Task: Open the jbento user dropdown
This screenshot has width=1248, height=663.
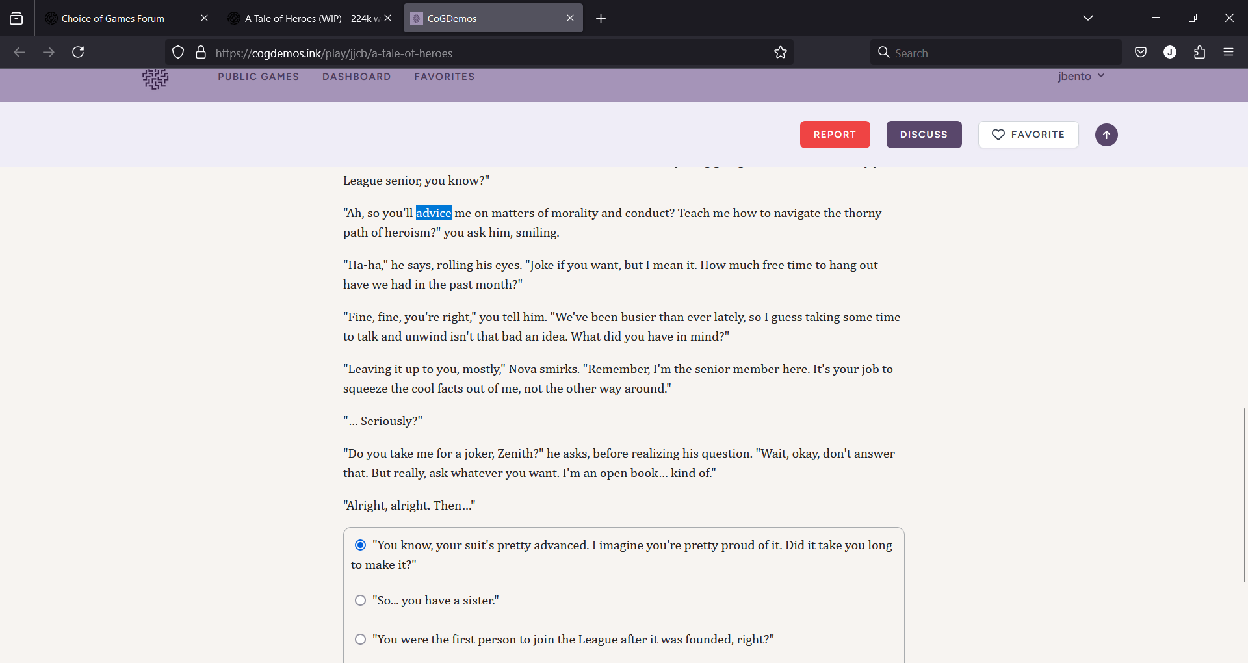Action: pos(1081,76)
